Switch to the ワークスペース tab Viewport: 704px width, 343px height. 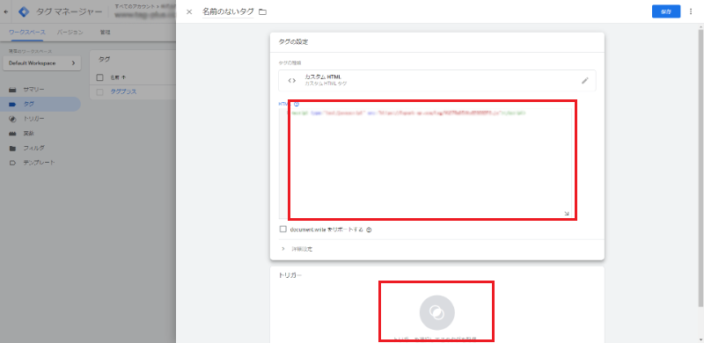tap(27, 33)
